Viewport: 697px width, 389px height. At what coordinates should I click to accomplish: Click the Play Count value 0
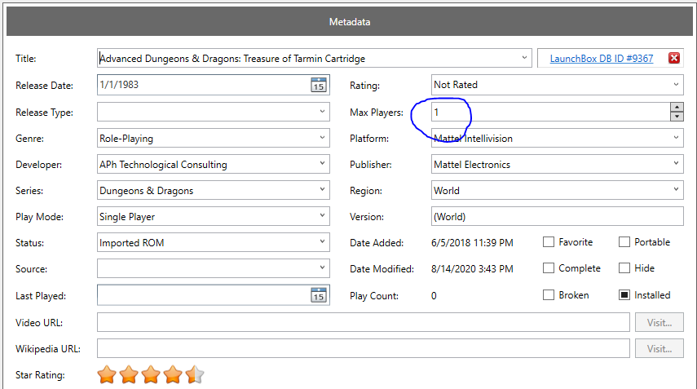[434, 296]
